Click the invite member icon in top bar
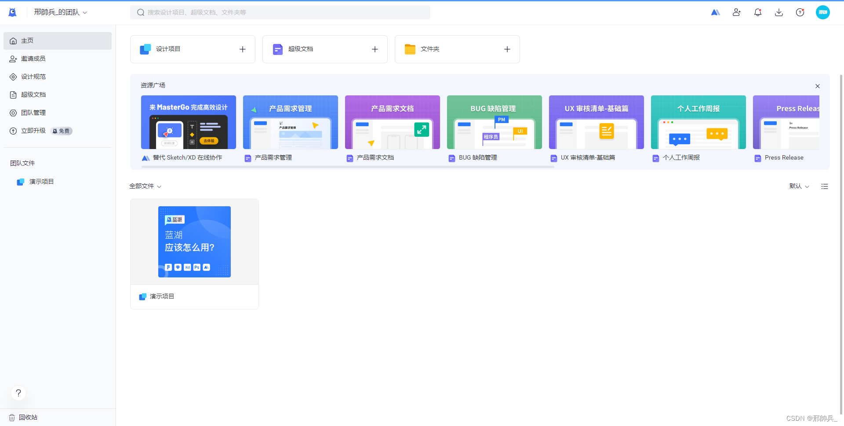 click(x=737, y=12)
